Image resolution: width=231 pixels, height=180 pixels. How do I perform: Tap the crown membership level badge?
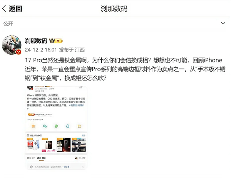(x=56, y=41)
